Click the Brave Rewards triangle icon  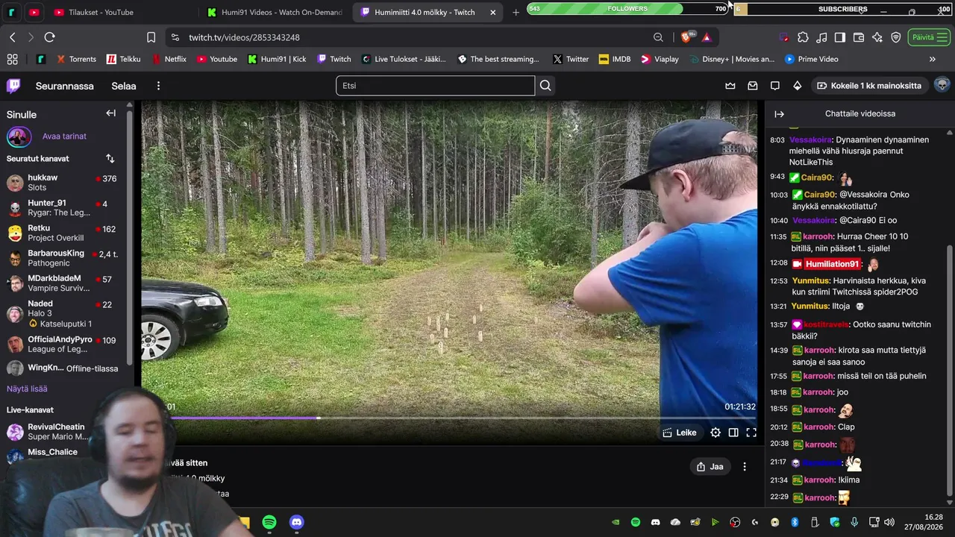point(707,37)
